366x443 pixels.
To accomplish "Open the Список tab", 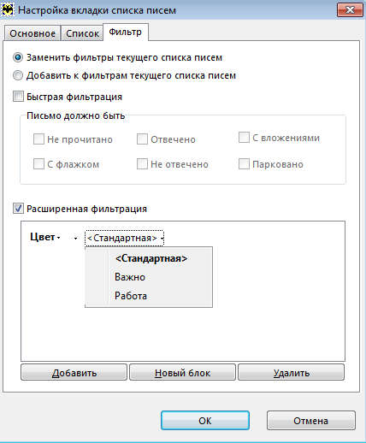I will point(82,33).
